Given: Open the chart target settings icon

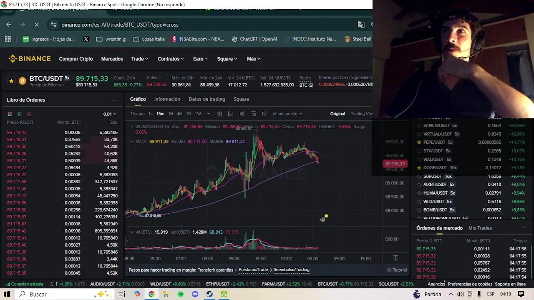Looking at the screenshot, I should tap(264, 114).
